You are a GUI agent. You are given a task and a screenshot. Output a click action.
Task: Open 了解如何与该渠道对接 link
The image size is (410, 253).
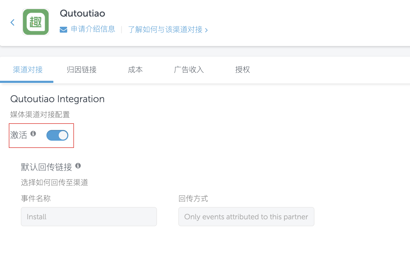pos(165,29)
